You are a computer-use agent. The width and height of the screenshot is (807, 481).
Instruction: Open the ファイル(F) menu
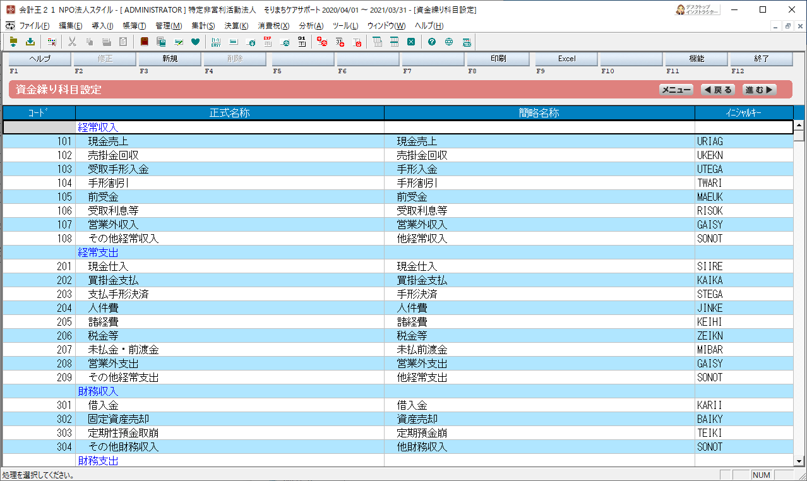(34, 26)
